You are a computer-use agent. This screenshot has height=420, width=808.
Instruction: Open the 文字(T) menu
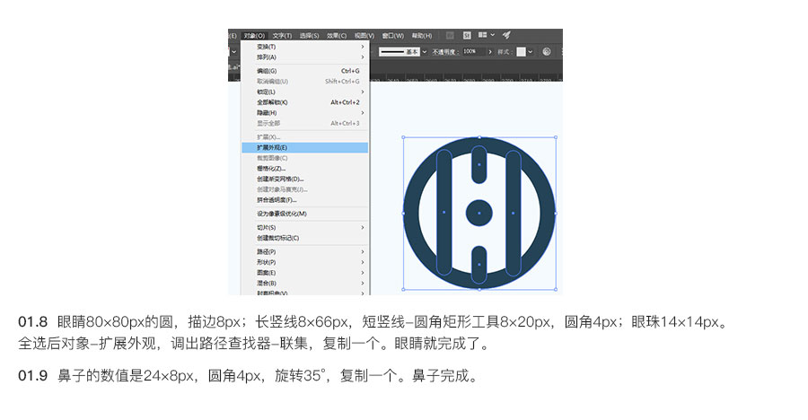point(282,36)
